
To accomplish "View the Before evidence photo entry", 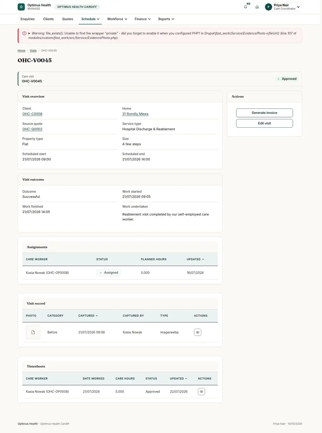I will 197,332.
